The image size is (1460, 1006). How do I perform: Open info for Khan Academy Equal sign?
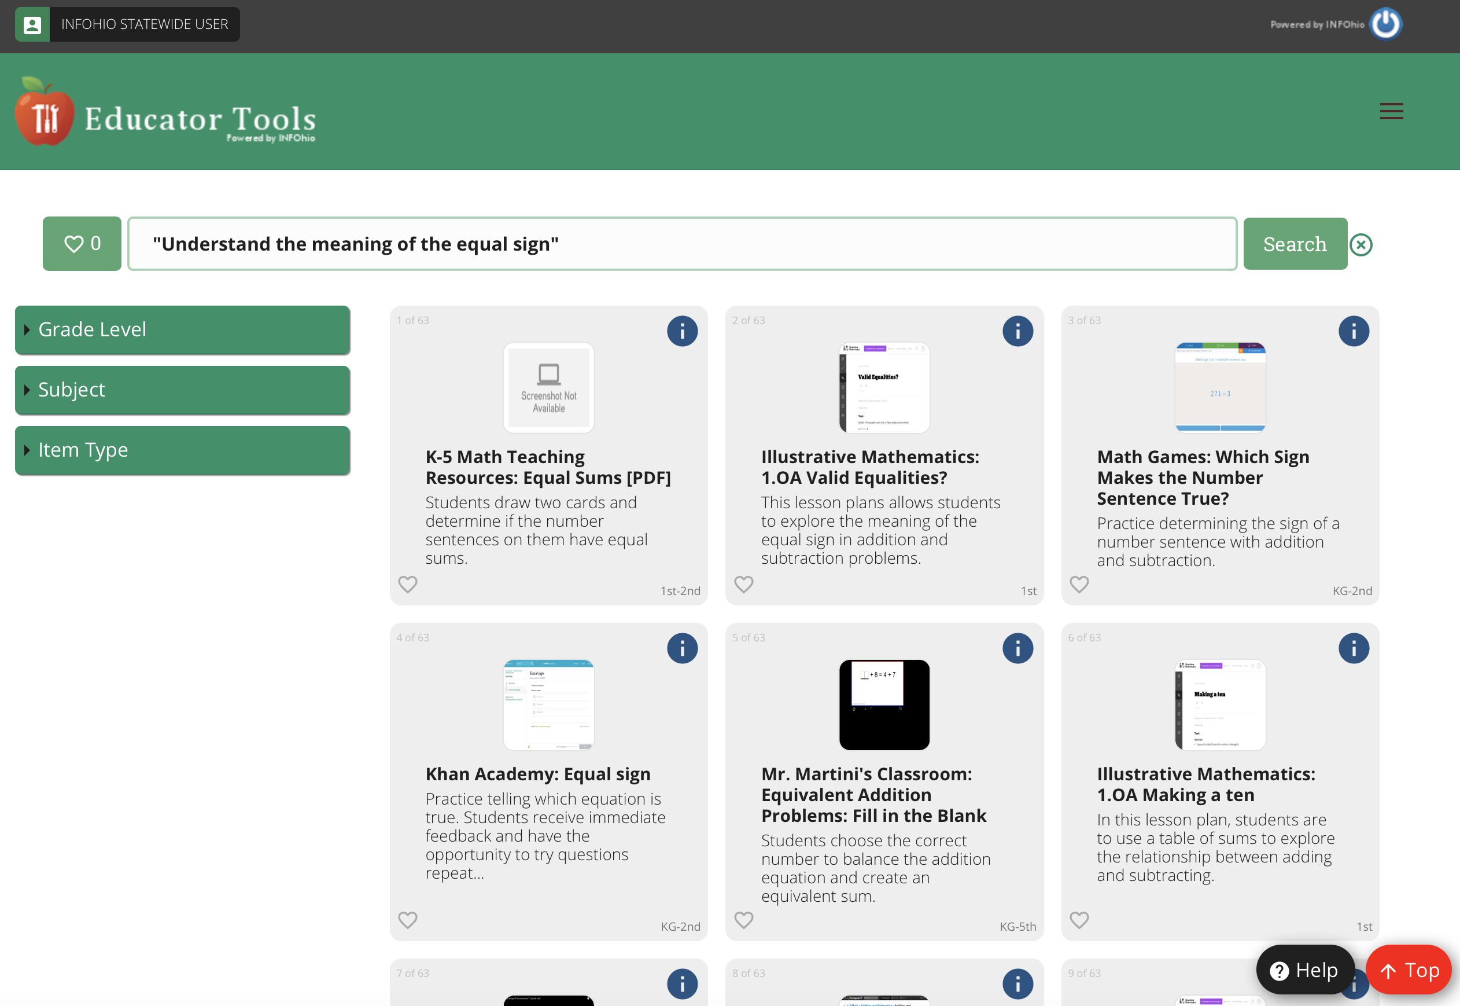(682, 648)
